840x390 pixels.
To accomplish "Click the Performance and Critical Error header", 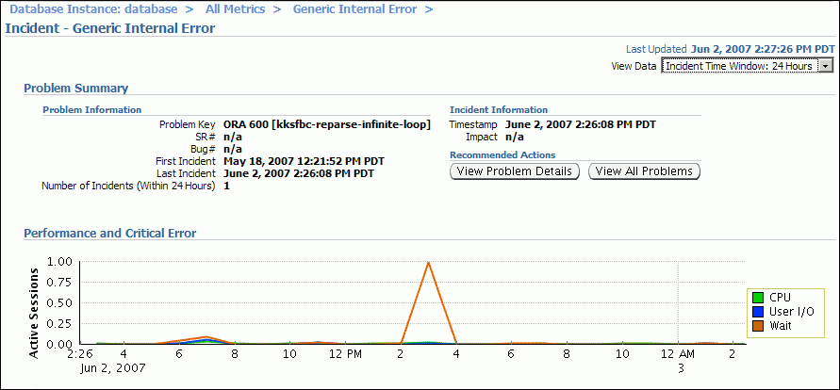I will 109,233.
